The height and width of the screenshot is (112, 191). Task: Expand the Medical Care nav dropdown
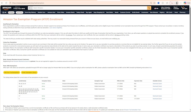[x=42, y=12]
